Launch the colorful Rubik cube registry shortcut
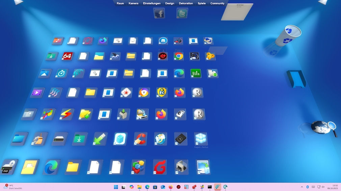This screenshot has height=191, width=341. pyautogui.click(x=138, y=167)
